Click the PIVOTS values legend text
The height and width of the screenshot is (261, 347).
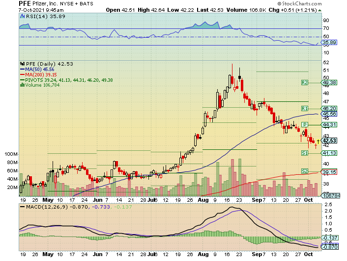69,80
